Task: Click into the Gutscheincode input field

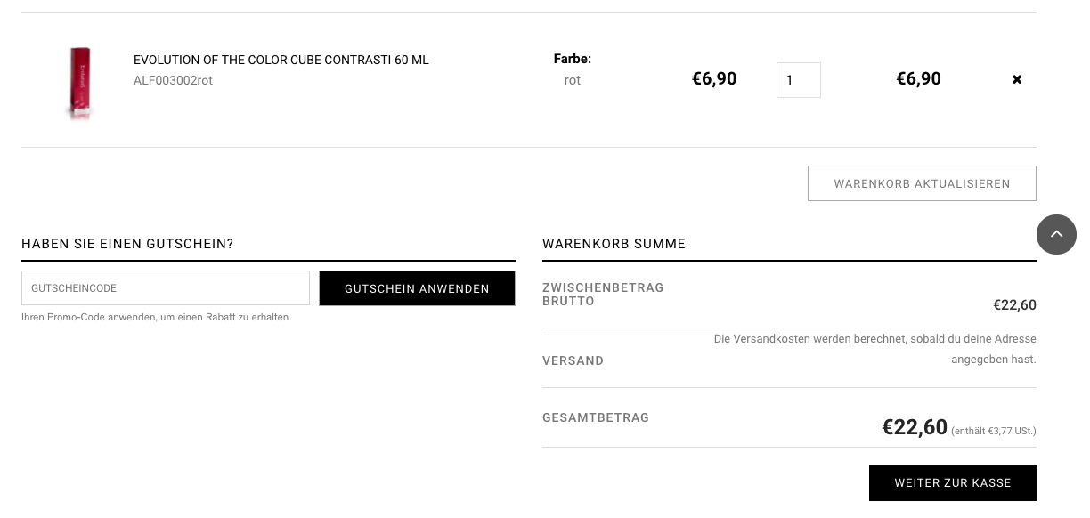Action: click(x=166, y=288)
